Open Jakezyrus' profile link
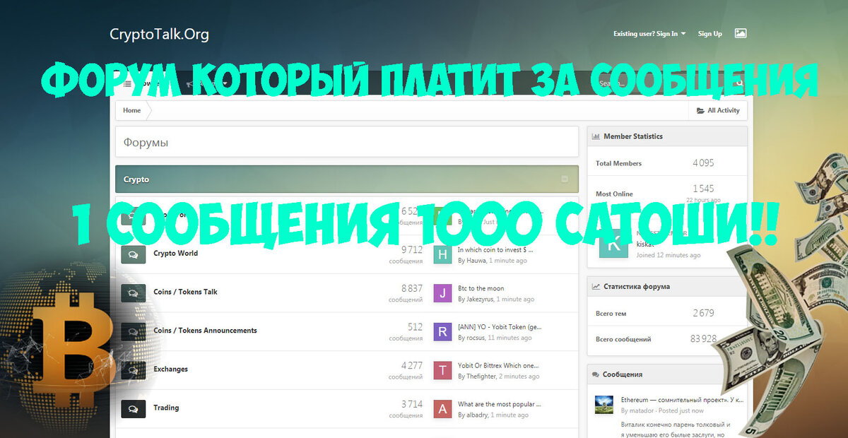 480,300
